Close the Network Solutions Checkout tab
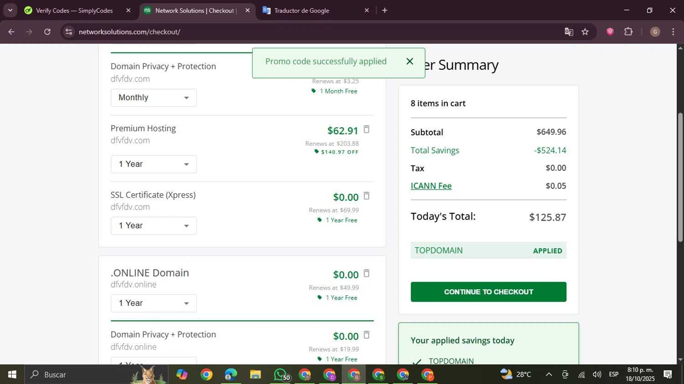Screen dimensions: 684x384 click(248, 10)
